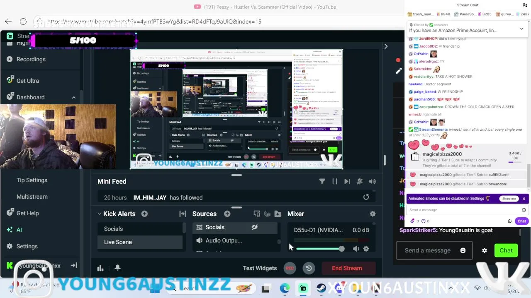Select the Socials scene
The height and width of the screenshot is (298, 531).
pos(140,229)
